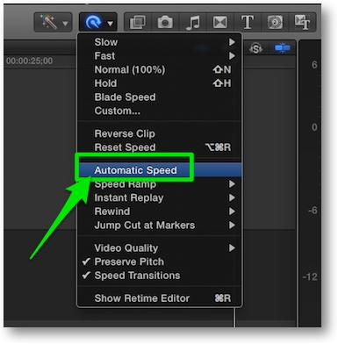Click the 00:00:25;00 timeline ruler mark

point(30,61)
